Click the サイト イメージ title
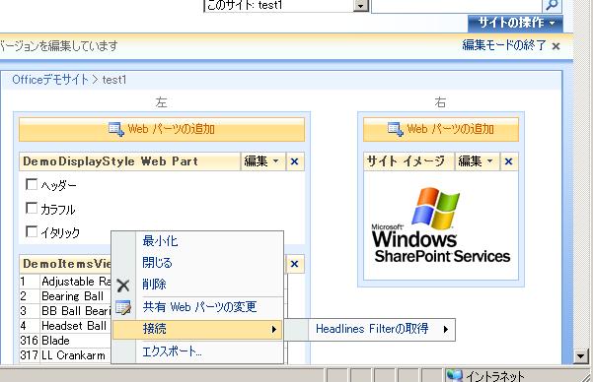 point(406,161)
